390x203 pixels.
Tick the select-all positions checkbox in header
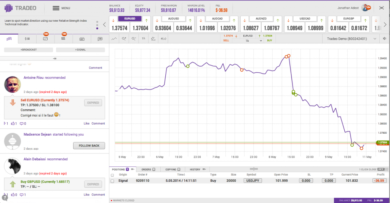point(112,175)
